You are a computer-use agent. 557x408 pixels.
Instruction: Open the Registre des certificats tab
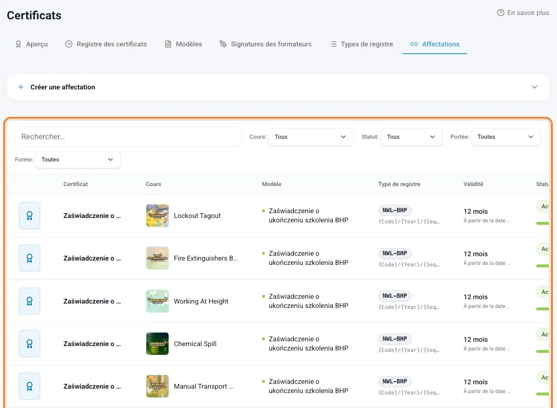106,44
